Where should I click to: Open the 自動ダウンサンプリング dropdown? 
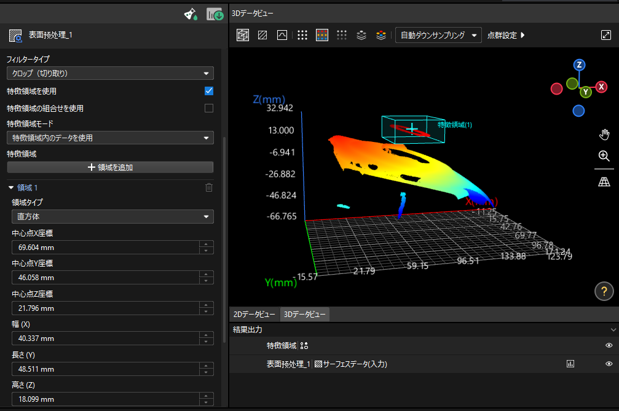pyautogui.click(x=438, y=35)
